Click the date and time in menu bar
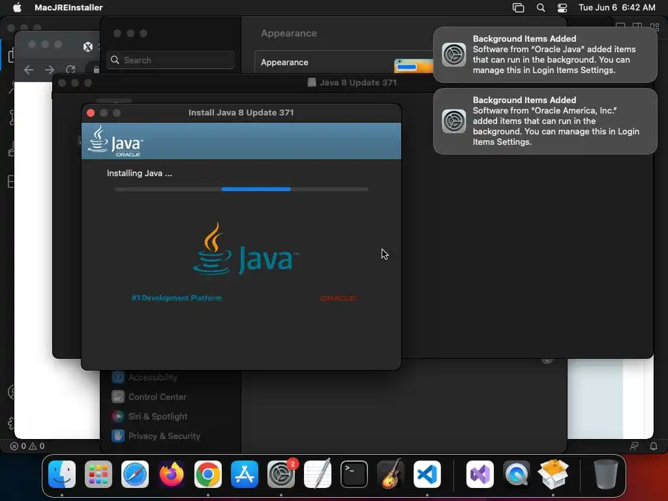Image resolution: width=668 pixels, height=501 pixels. 616,7
